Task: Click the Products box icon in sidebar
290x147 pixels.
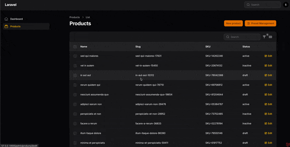Action: tap(6, 26)
